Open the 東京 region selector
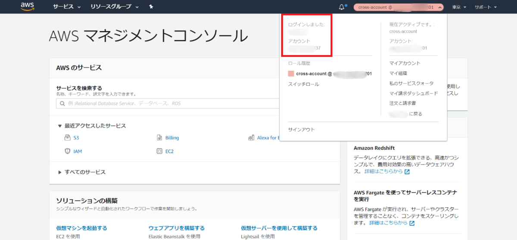The image size is (517, 240). click(x=459, y=7)
